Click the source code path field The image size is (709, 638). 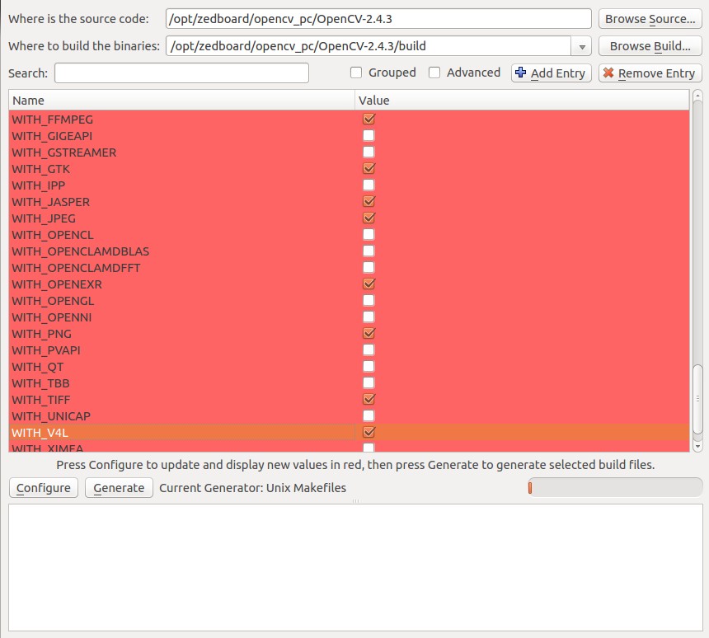click(x=378, y=19)
